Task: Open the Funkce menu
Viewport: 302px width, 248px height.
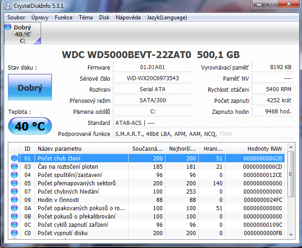Action: coord(64,18)
